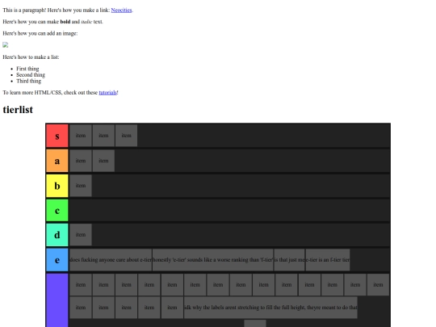The width and height of the screenshot is (436, 327).
Task: Click the 'e-tier is an f-tier tier' item
Action: (x=328, y=260)
